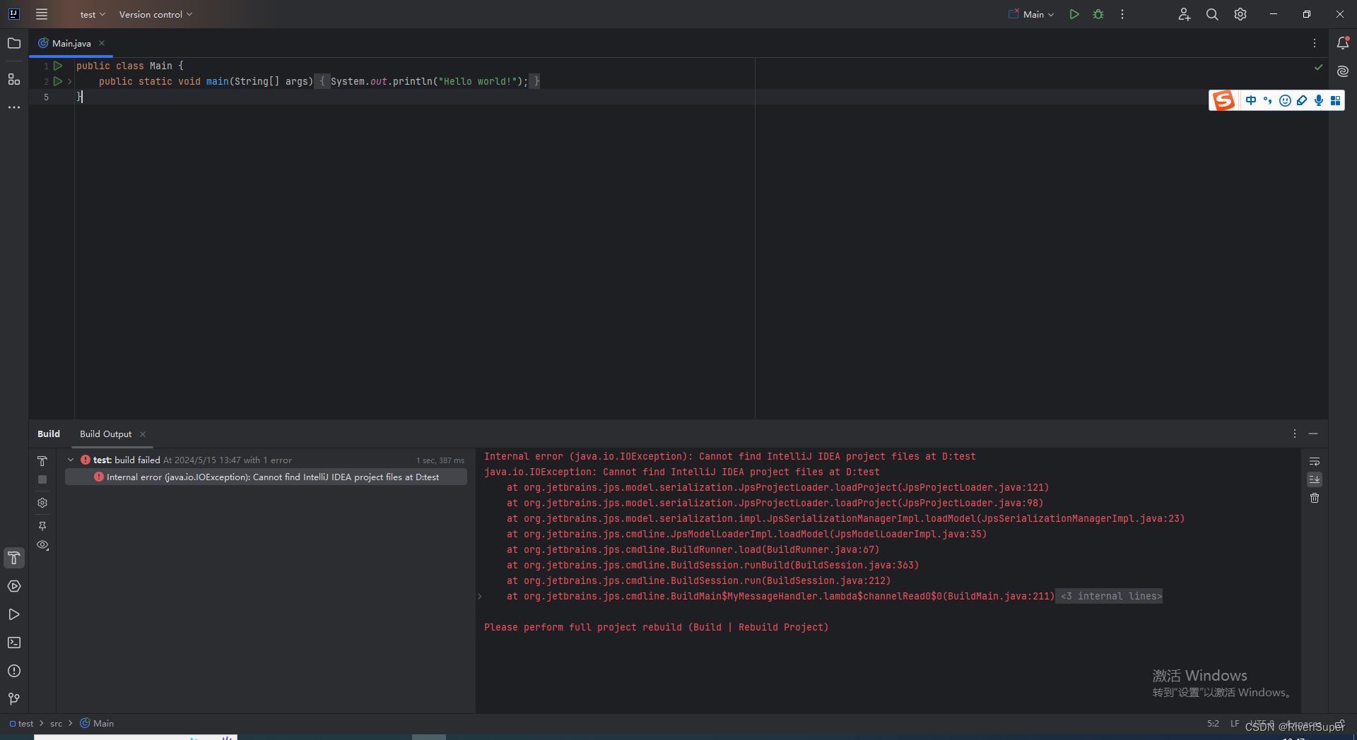Image resolution: width=1357 pixels, height=740 pixels.
Task: Expand the '<3 internal lines>' fold
Action: (1110, 596)
